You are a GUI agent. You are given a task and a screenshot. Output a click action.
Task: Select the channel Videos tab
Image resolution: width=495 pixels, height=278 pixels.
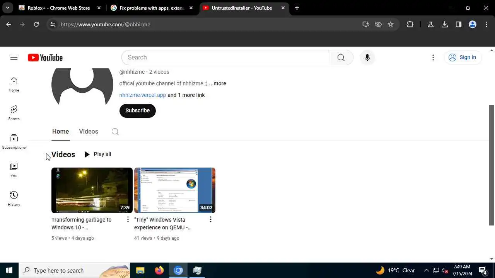click(89, 132)
